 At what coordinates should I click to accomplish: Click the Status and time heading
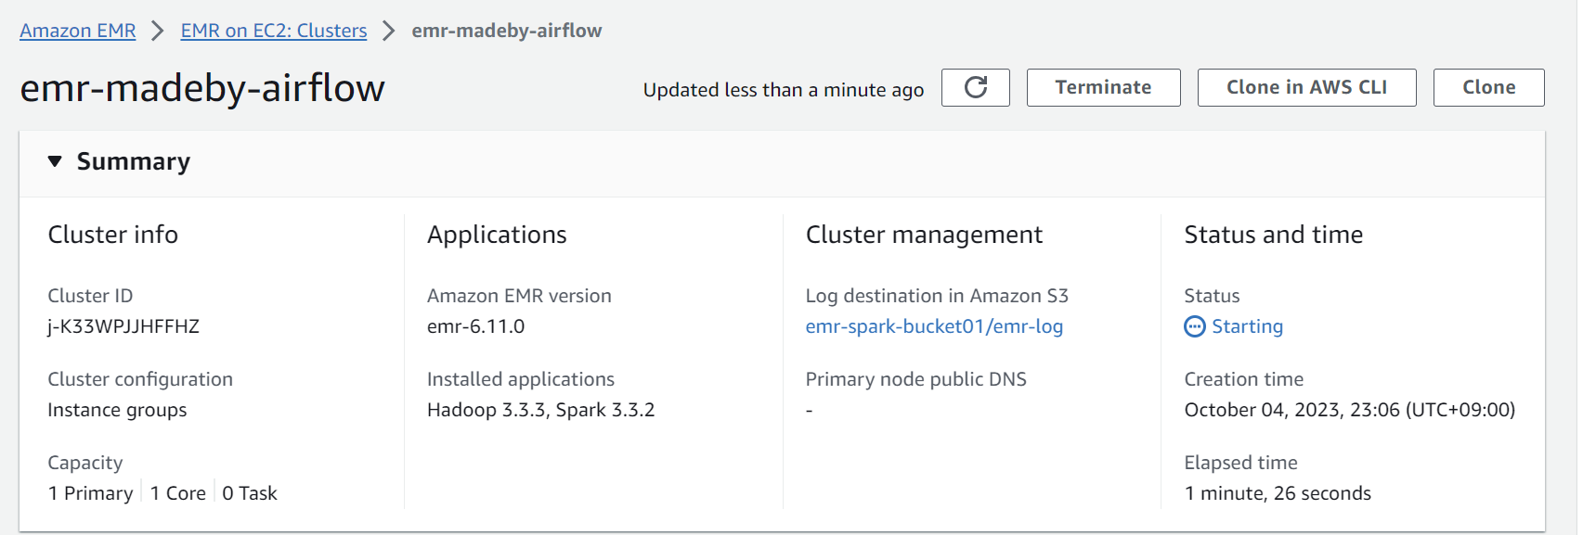[x=1274, y=235]
